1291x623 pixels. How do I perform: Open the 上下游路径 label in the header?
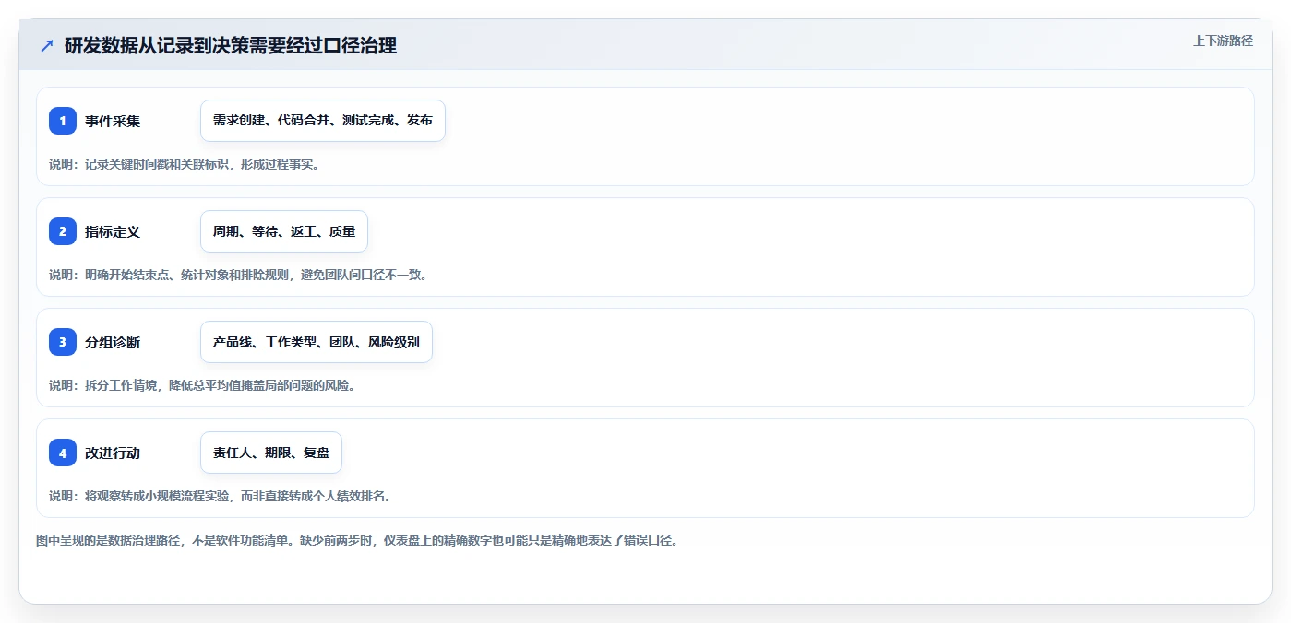pos(1223,41)
